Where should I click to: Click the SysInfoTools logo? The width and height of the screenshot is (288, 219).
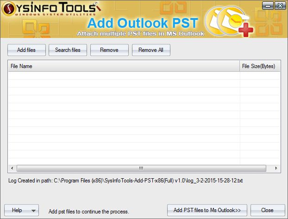point(51,9)
